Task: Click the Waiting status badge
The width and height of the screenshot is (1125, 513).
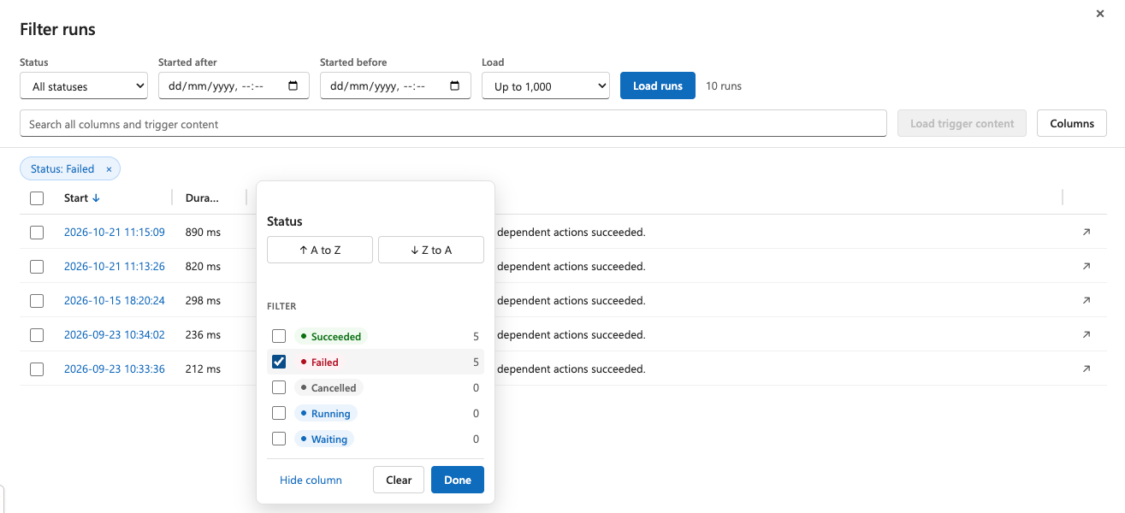Action: [x=324, y=439]
